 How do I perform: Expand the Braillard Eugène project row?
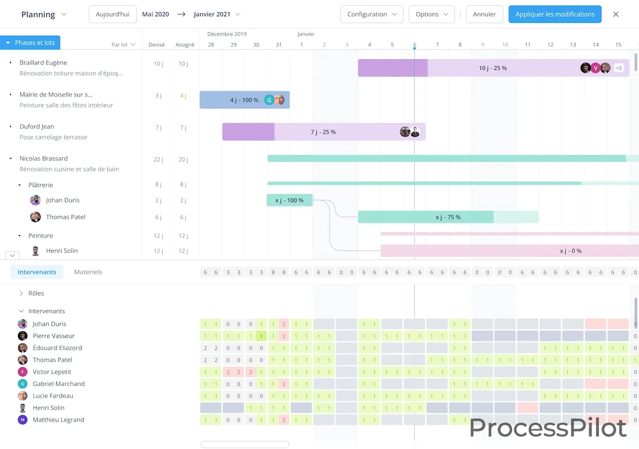[x=10, y=62]
